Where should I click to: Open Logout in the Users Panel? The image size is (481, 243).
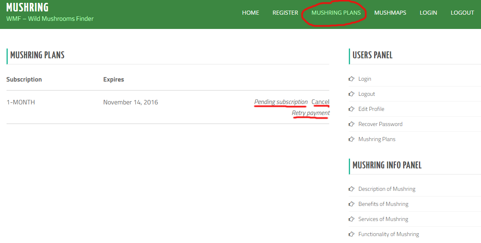click(367, 94)
